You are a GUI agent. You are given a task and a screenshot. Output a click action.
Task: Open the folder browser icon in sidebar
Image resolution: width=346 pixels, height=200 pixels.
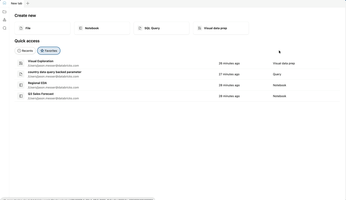(x=4, y=12)
